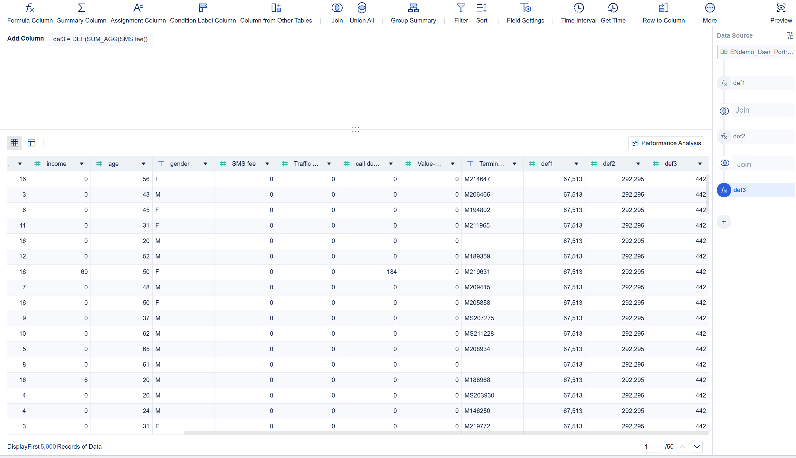
Task: Select the def2 node in the flow
Action: (755, 136)
